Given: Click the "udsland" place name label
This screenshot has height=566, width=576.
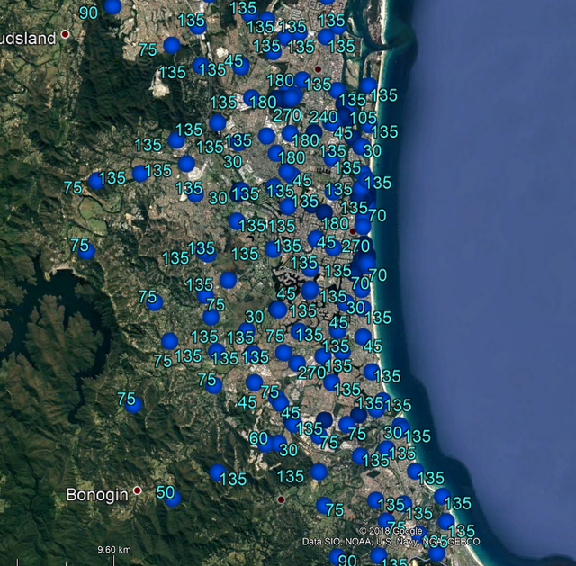Looking at the screenshot, I should tap(28, 39).
